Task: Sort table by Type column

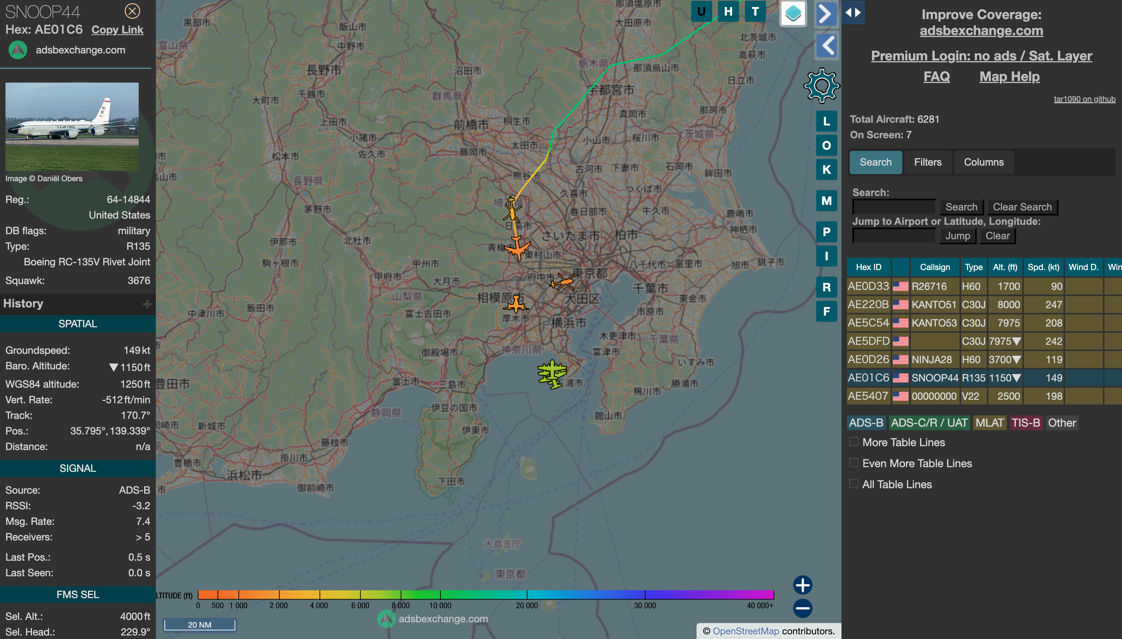Action: click(x=973, y=267)
